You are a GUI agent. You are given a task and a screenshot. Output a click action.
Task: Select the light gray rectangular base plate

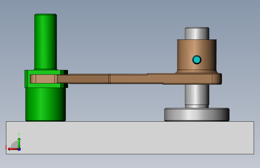(x=130, y=138)
